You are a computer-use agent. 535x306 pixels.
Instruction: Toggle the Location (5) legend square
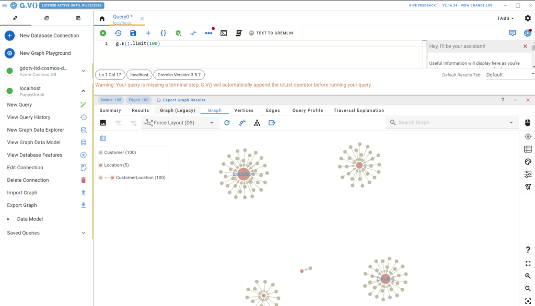(101, 165)
